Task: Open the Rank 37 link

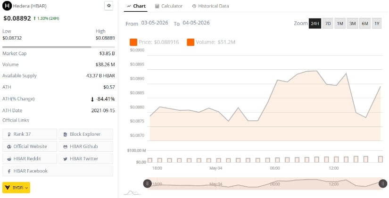Action: click(30, 134)
